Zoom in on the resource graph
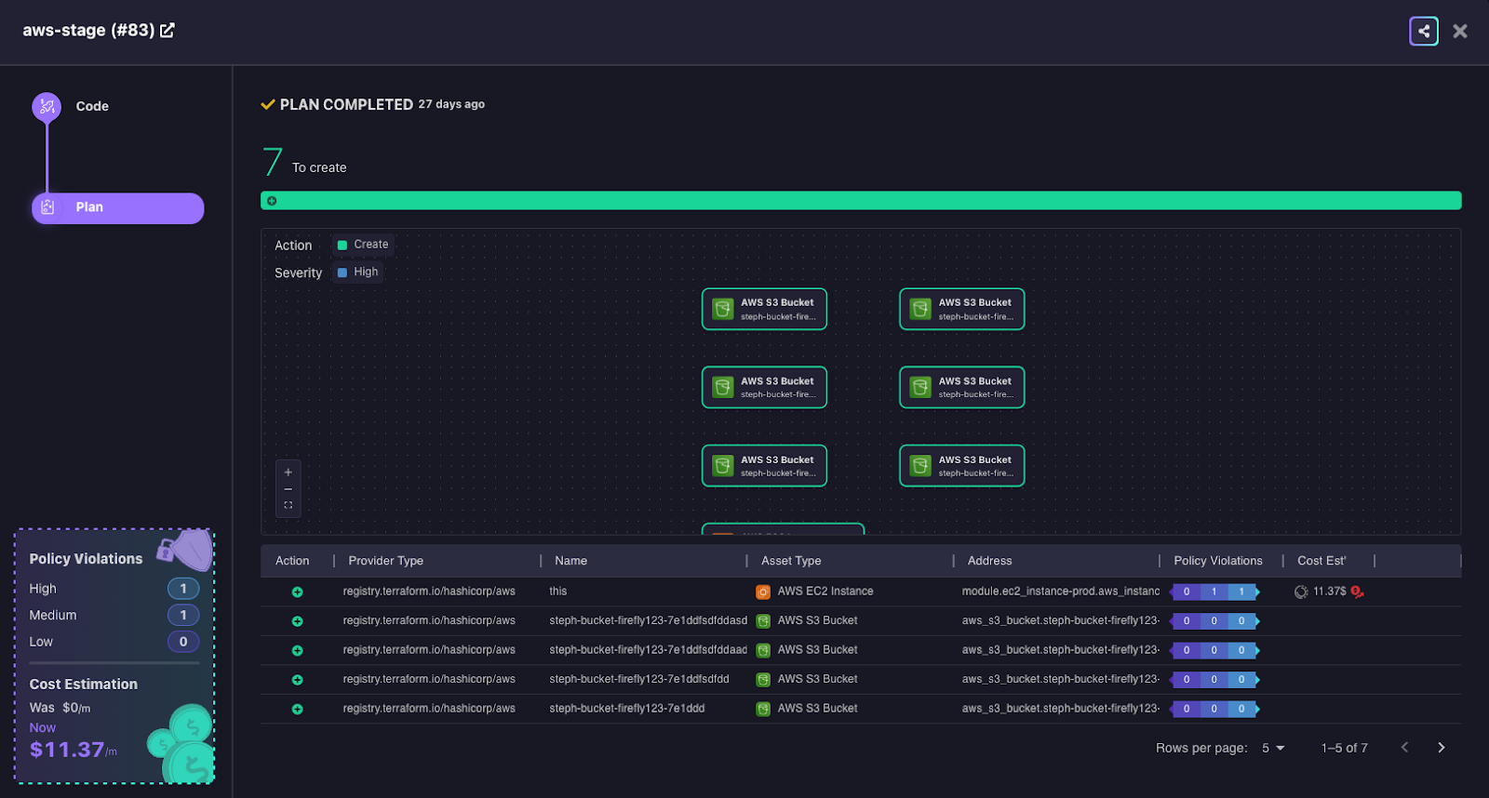 click(288, 472)
